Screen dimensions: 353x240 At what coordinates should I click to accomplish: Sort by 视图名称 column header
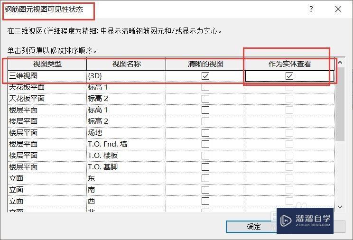[x=126, y=64]
